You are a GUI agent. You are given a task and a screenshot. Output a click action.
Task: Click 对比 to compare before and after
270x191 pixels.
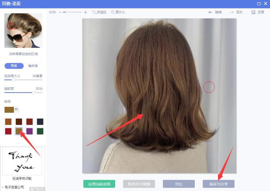coord(179,184)
